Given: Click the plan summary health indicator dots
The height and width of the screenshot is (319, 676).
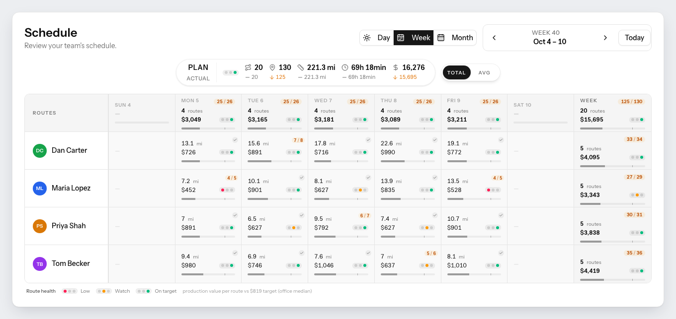Looking at the screenshot, I should [230, 72].
